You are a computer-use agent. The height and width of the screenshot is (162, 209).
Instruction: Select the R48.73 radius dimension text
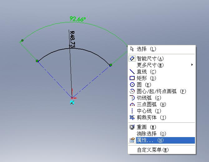coord(72,39)
